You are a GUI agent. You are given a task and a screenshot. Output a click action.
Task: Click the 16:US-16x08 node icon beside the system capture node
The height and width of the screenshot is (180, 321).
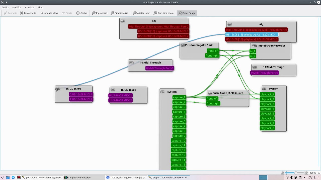pyautogui.click(x=113, y=90)
